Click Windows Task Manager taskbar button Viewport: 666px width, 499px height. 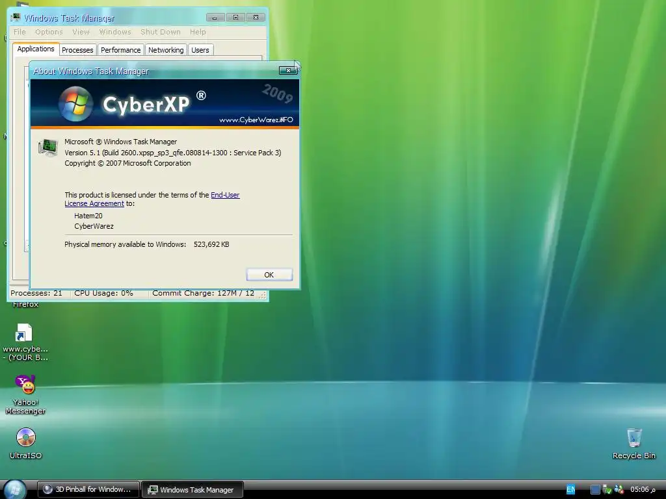pyautogui.click(x=192, y=489)
